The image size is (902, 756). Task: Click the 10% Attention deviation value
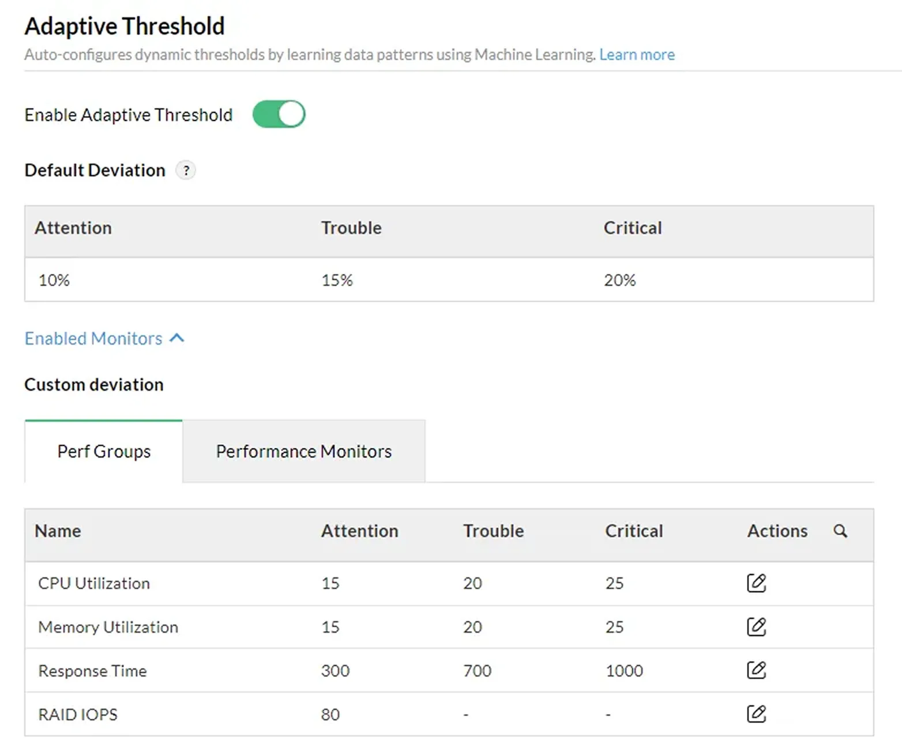click(x=54, y=280)
